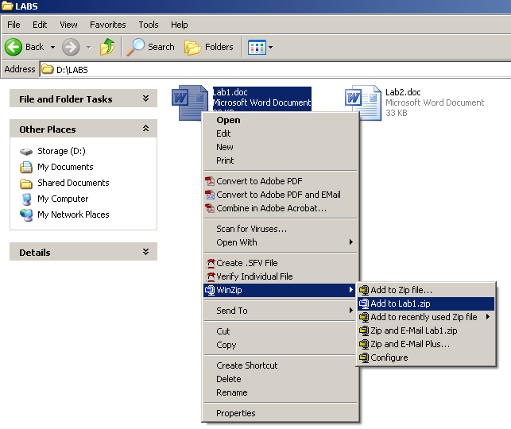Toggle the Folders pane icon
This screenshot has height=429, width=511.
192,47
